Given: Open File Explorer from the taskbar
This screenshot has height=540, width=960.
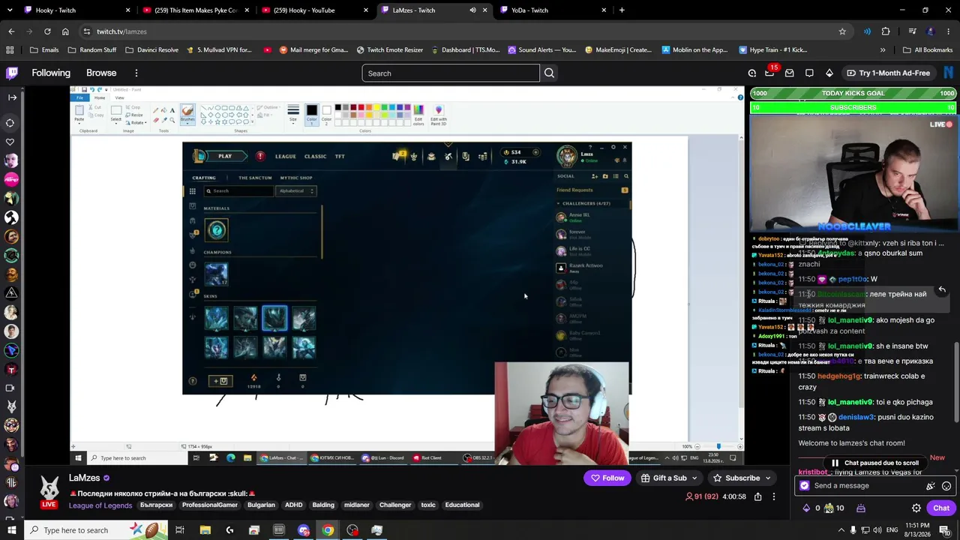Looking at the screenshot, I should tap(205, 530).
